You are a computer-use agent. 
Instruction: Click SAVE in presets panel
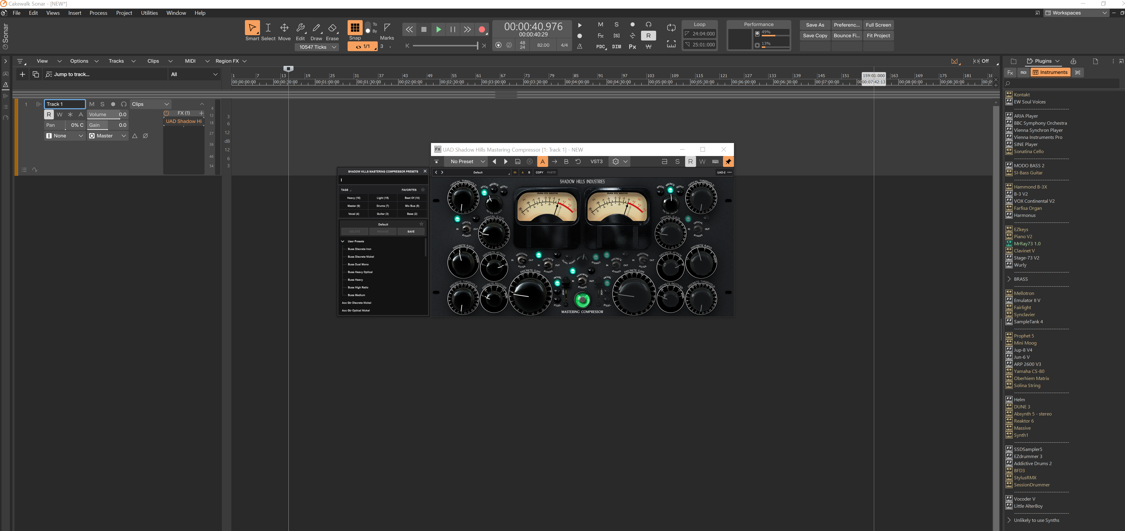[x=411, y=232]
